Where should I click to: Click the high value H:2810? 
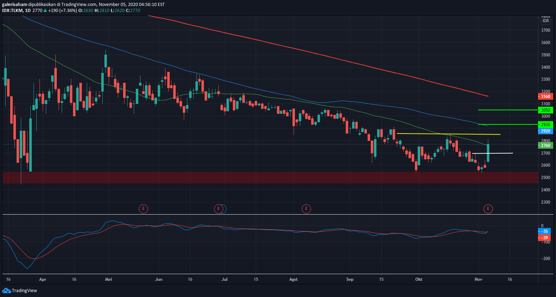[102, 11]
